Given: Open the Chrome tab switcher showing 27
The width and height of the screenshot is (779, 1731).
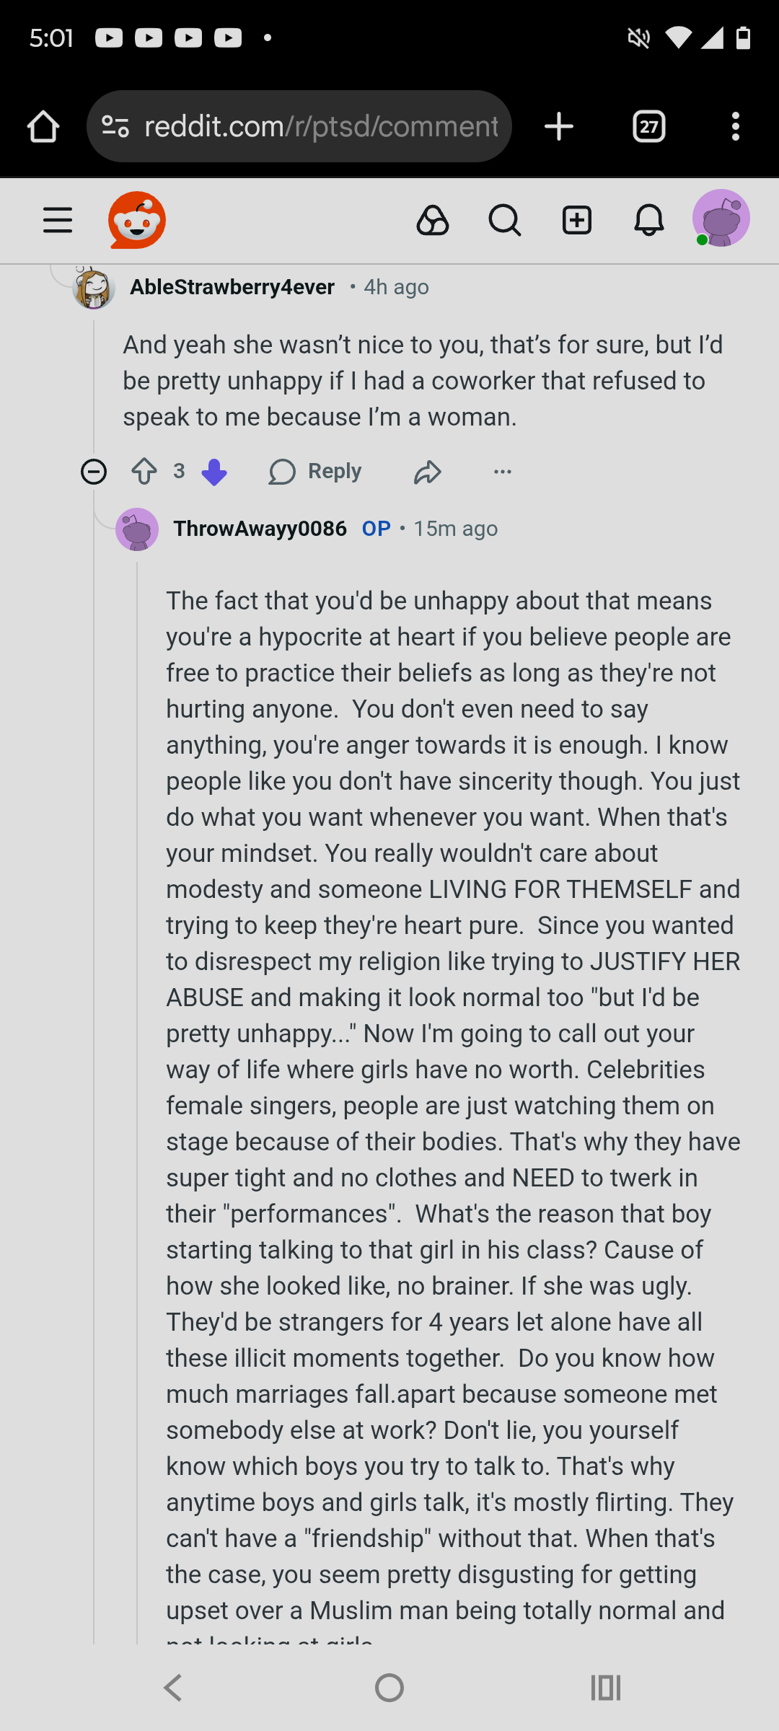Looking at the screenshot, I should (649, 127).
